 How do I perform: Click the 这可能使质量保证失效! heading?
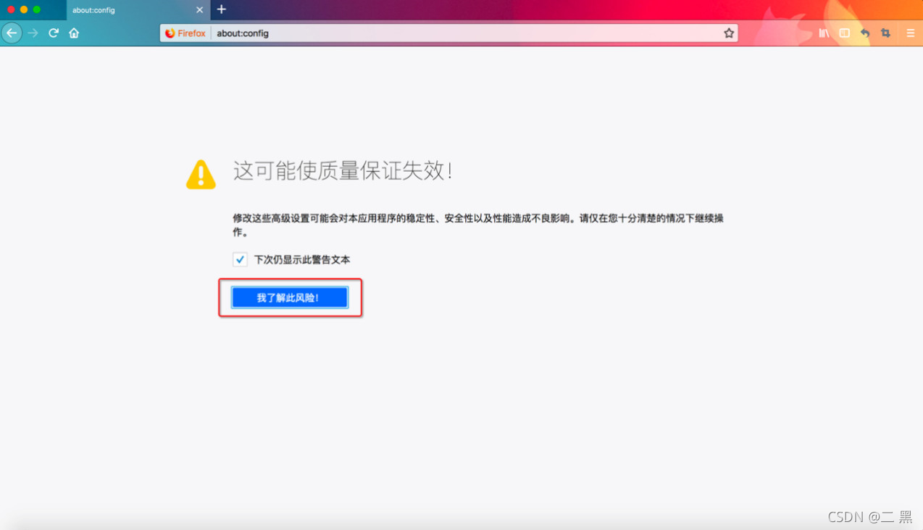[x=343, y=171]
